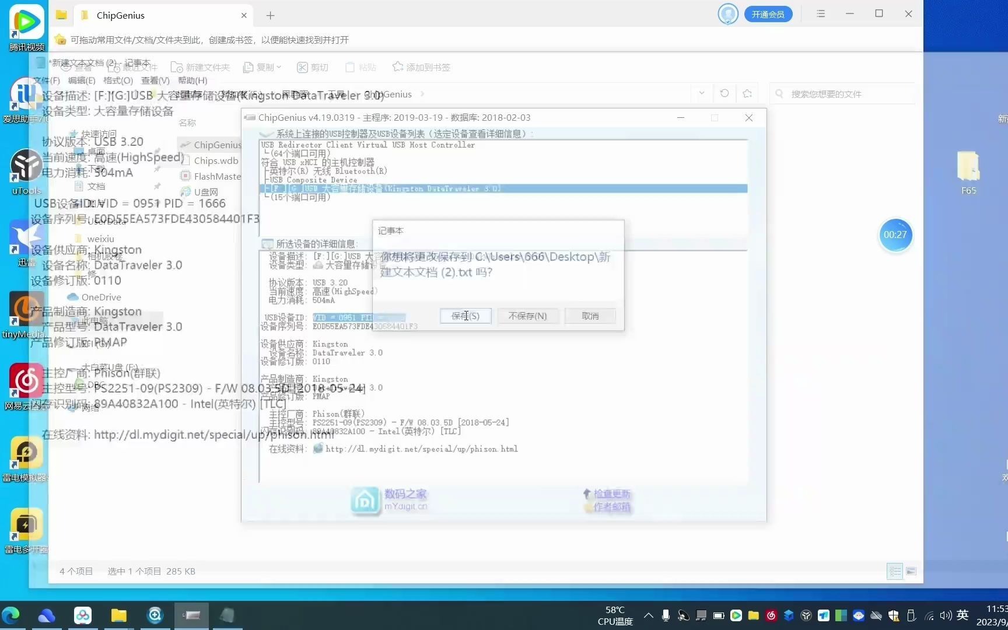Expand the address bar history dropdown

702,93
